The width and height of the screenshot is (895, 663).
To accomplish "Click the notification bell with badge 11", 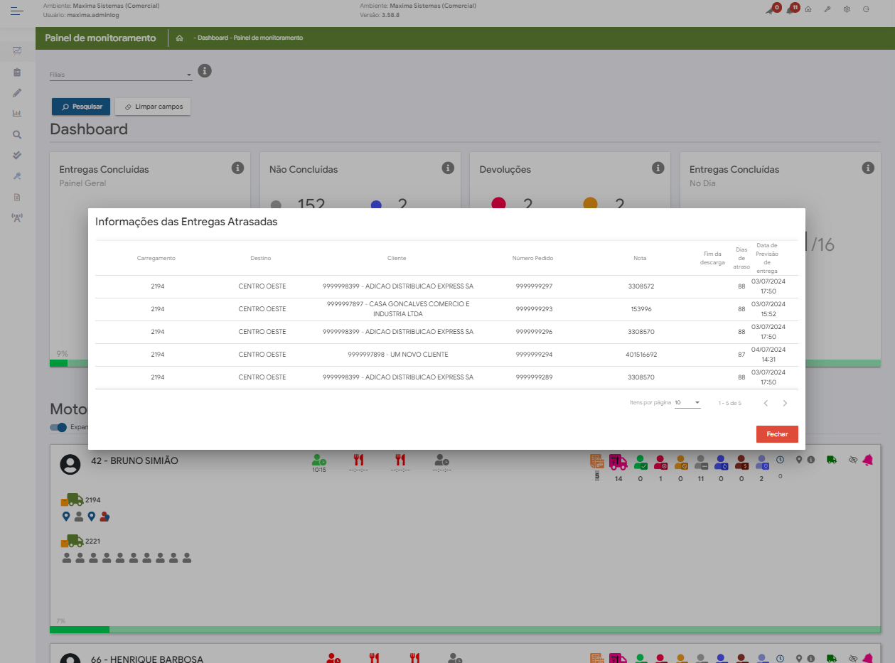I will [x=791, y=9].
